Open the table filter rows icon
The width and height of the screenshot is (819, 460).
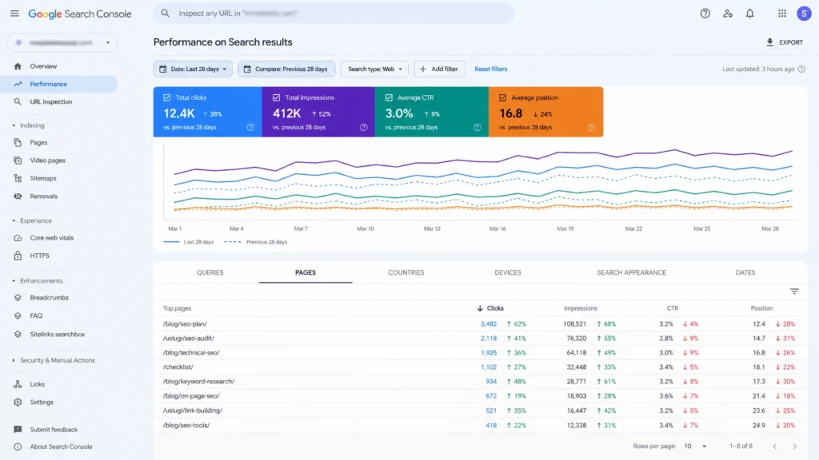pos(794,291)
